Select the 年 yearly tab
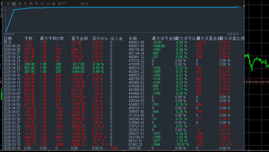The width and height of the screenshot is (269, 152). 37,4
